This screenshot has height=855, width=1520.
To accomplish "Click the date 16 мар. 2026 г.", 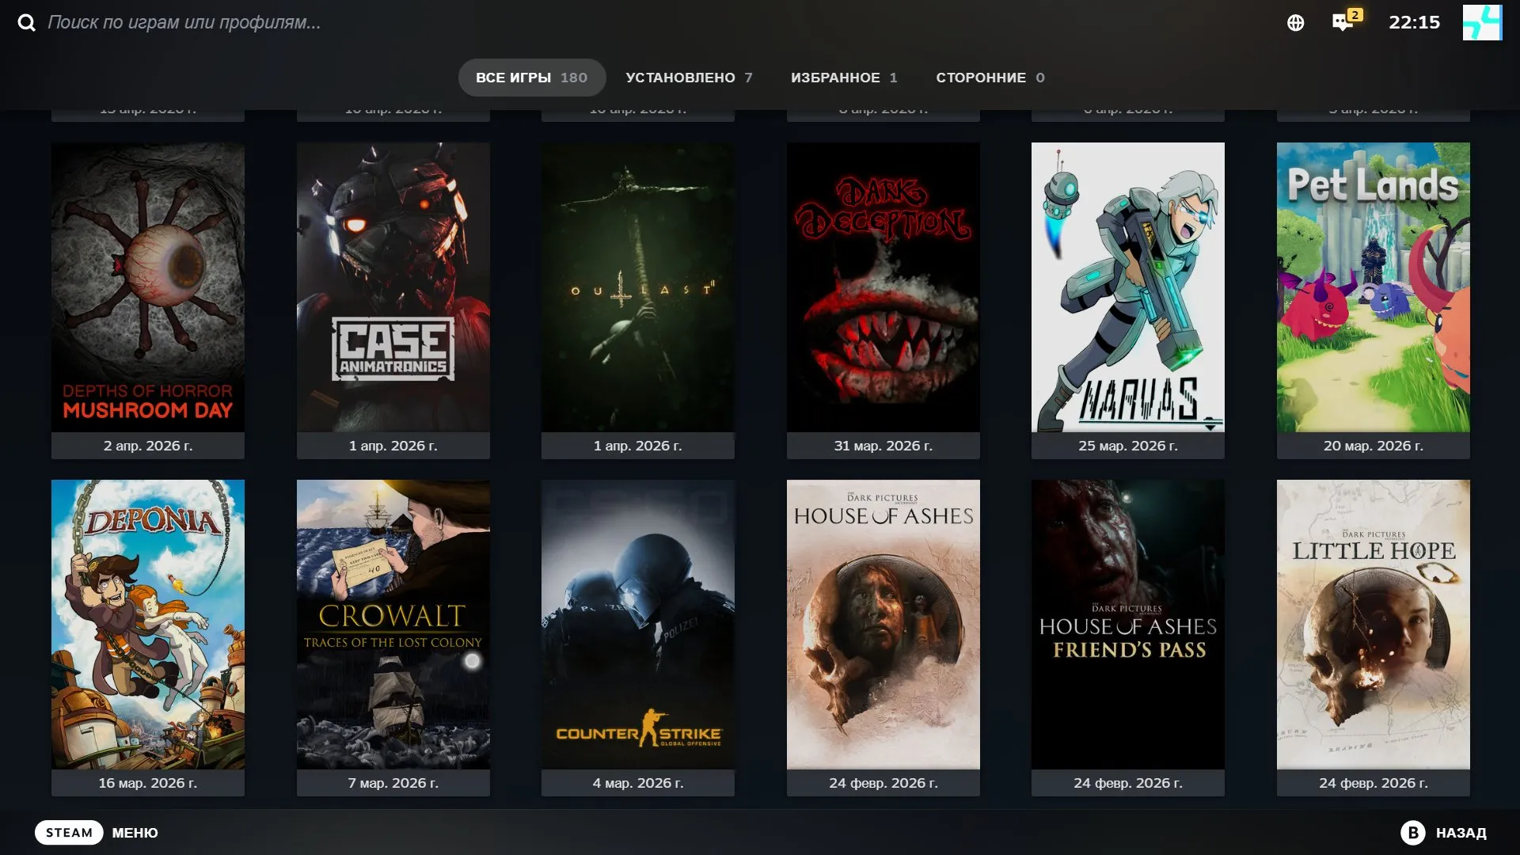I will coord(148,783).
